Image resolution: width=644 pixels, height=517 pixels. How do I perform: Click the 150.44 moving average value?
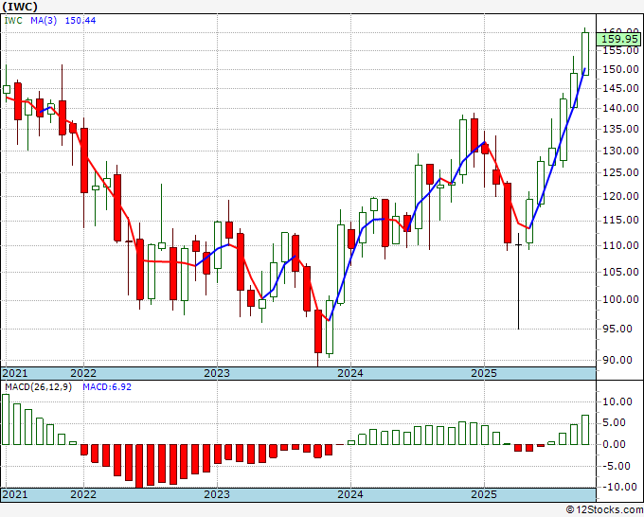pos(80,20)
